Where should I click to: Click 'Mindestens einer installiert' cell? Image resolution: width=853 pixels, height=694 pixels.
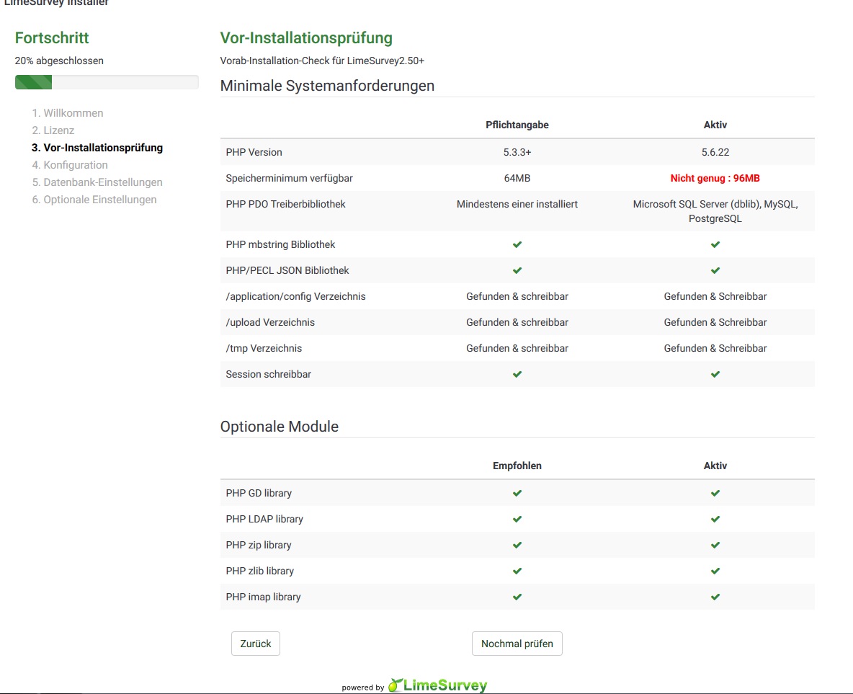pyautogui.click(x=517, y=204)
